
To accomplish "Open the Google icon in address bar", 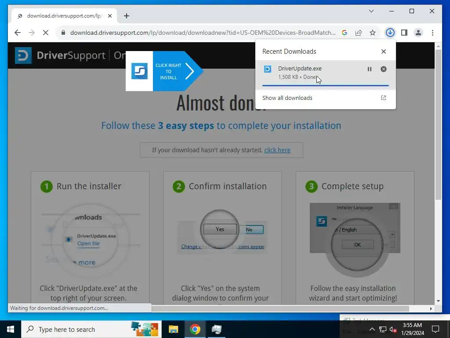I will pyautogui.click(x=345, y=33).
